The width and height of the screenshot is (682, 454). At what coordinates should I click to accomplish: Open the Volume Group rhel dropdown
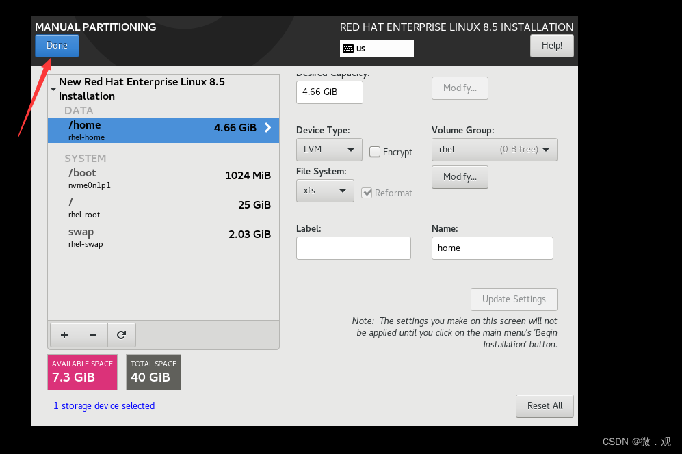(494, 150)
